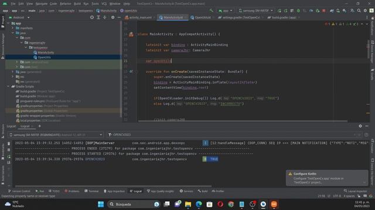Click Expand All icon in Project panel
This screenshot has width=375, height=210.
click(x=98, y=17)
